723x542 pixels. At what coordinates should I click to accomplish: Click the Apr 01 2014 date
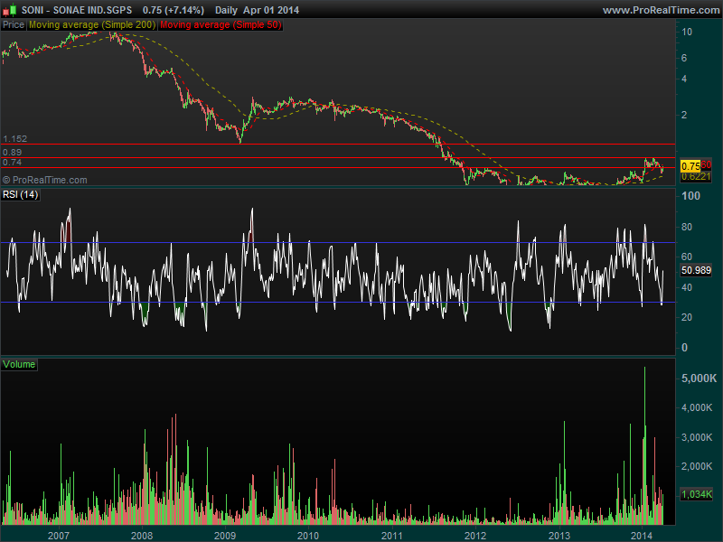tap(271, 10)
